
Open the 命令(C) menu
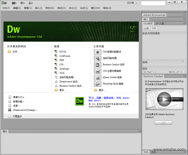pyautogui.click(x=73, y=8)
